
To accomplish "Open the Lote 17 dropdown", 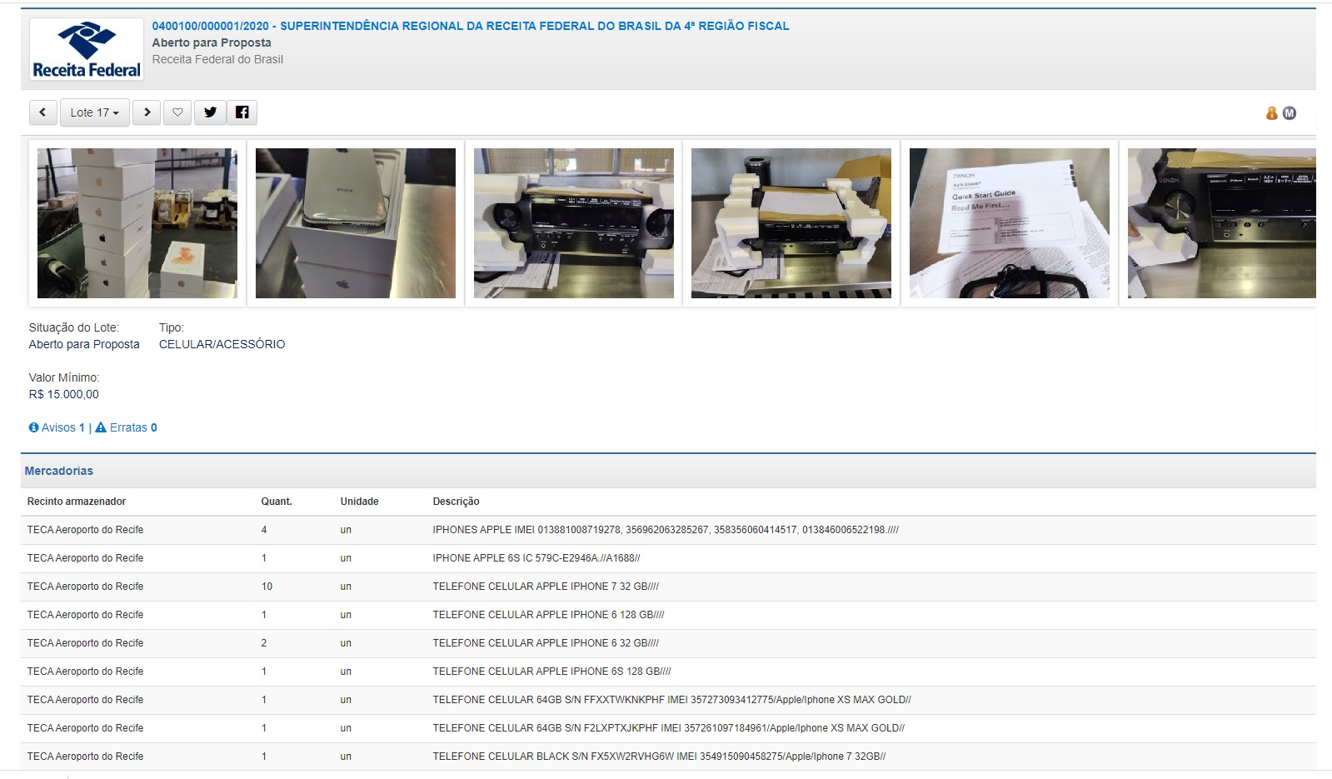I will point(94,112).
